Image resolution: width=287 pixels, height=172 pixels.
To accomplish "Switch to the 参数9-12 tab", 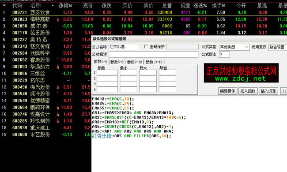I will point(135,62).
